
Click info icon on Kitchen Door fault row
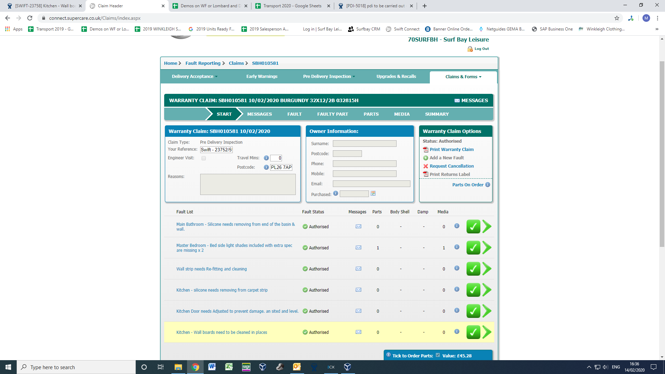457,310
